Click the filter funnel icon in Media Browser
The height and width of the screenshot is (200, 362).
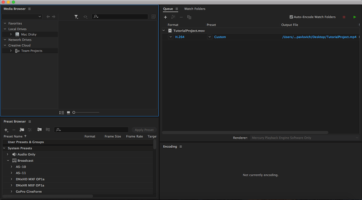(x=76, y=17)
